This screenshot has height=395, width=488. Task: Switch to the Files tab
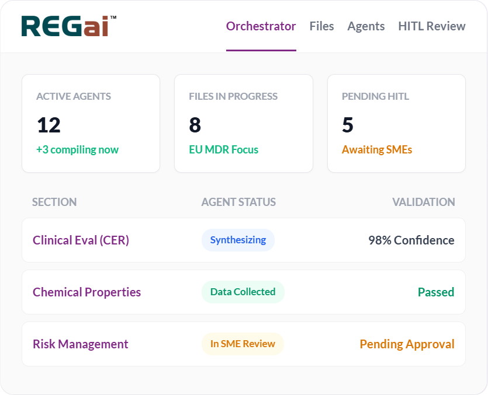[321, 26]
